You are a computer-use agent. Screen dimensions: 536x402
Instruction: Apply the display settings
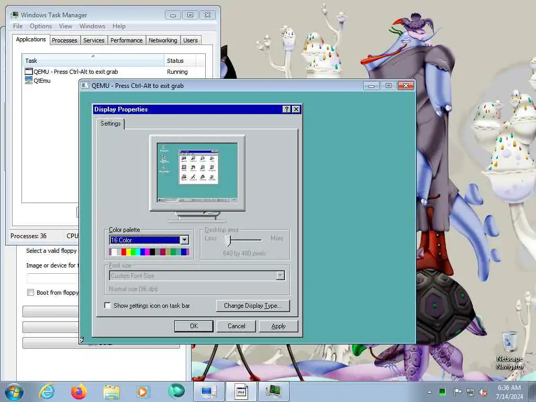[x=278, y=326]
